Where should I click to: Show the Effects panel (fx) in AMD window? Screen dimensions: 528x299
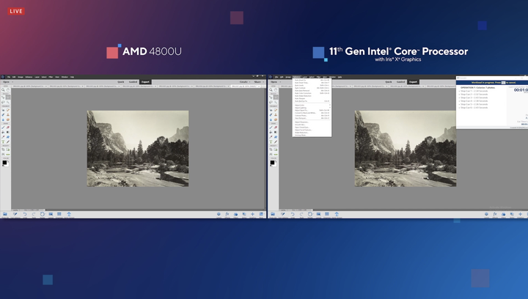[227, 215]
